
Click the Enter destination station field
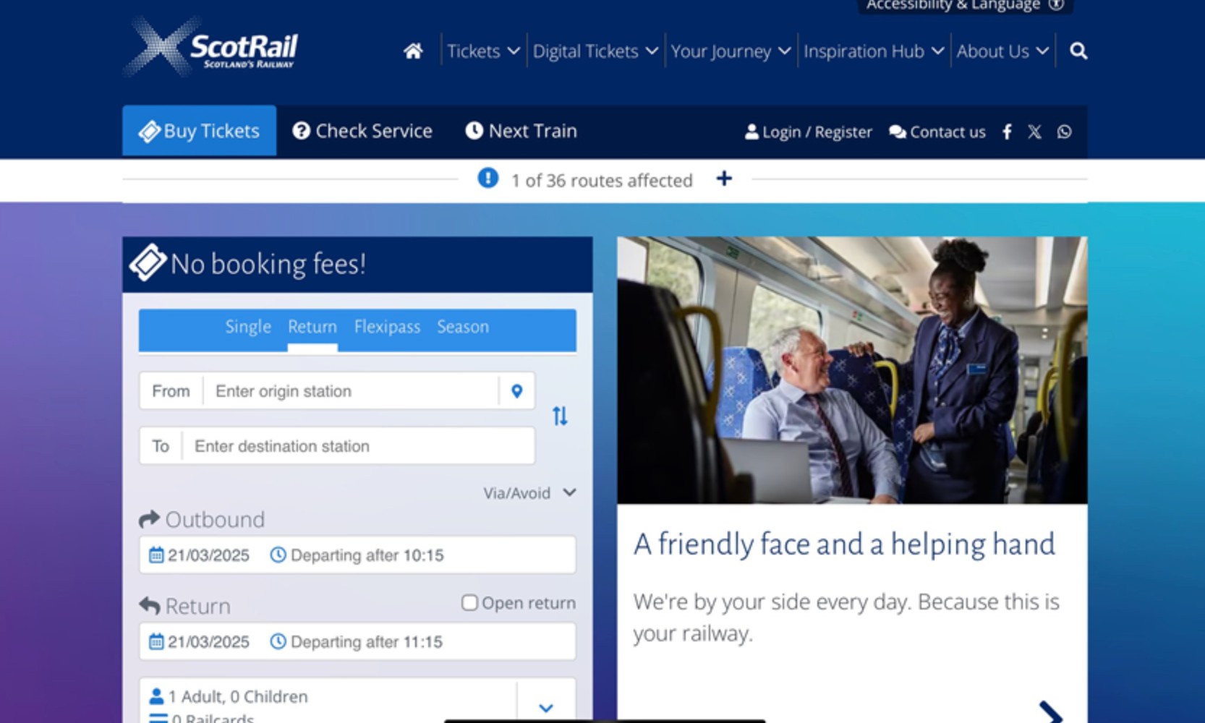click(358, 446)
